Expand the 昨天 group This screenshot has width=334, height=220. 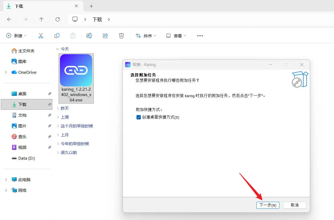[x=58, y=108]
